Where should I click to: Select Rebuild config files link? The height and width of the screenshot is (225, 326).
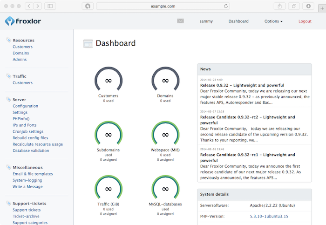tap(30, 138)
